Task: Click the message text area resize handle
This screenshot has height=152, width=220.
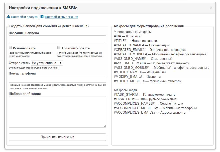Action: coord(105,126)
